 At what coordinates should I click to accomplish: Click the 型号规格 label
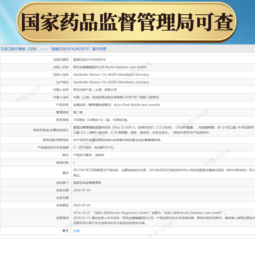coord(62,120)
